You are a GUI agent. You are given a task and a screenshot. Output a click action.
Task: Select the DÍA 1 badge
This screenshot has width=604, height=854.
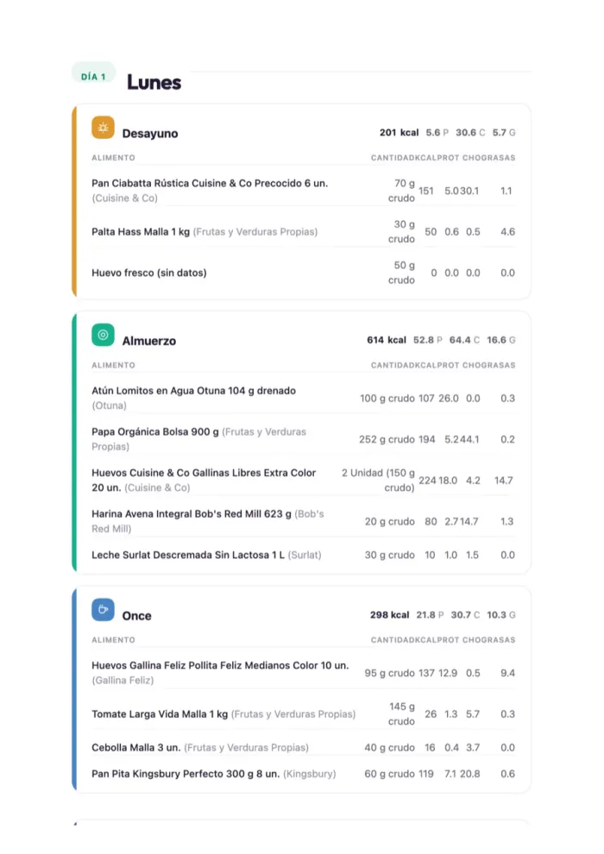93,76
